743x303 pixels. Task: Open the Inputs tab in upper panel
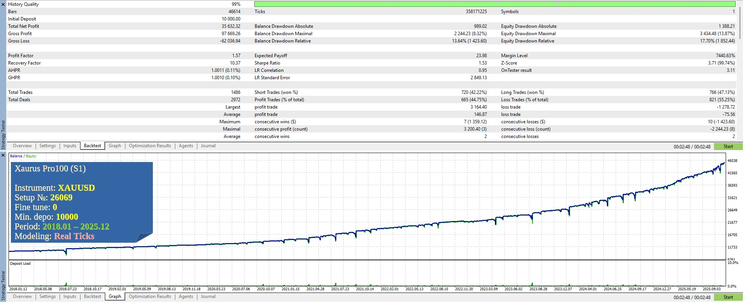pos(70,146)
